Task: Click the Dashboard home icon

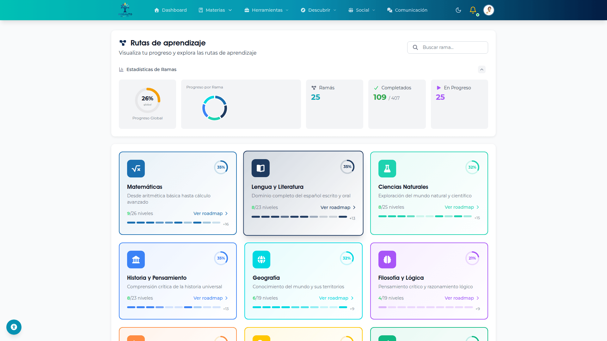Action: click(156, 10)
